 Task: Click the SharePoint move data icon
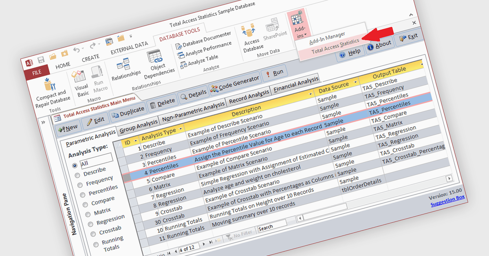click(x=272, y=25)
